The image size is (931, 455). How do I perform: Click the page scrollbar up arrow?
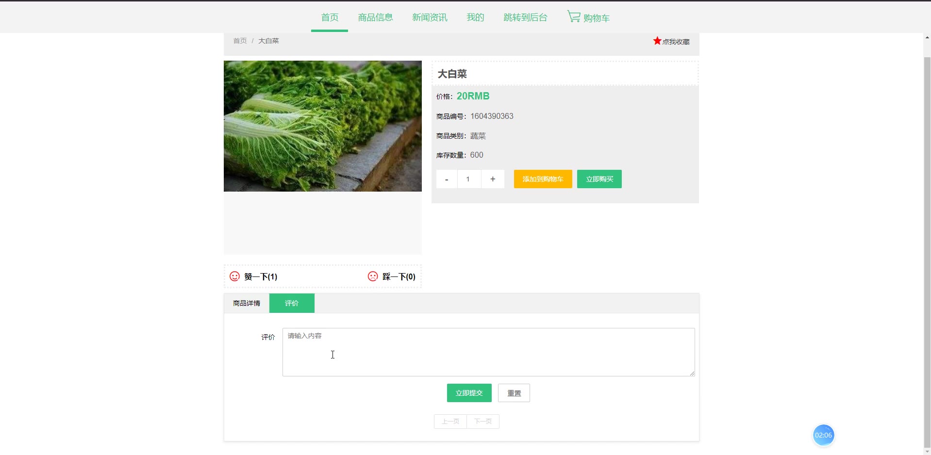[x=927, y=37]
